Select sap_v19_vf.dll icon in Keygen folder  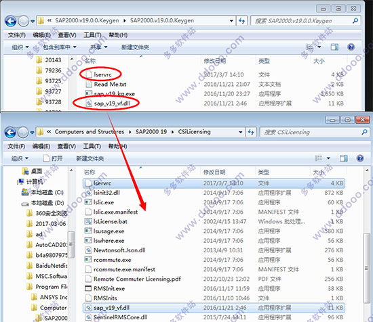pyautogui.click(x=89, y=103)
